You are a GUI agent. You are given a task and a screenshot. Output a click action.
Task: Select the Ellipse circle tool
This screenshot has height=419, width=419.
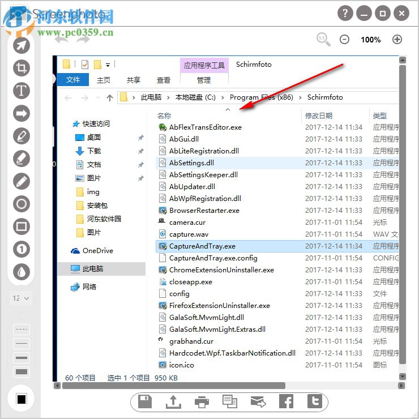pyautogui.click(x=22, y=204)
